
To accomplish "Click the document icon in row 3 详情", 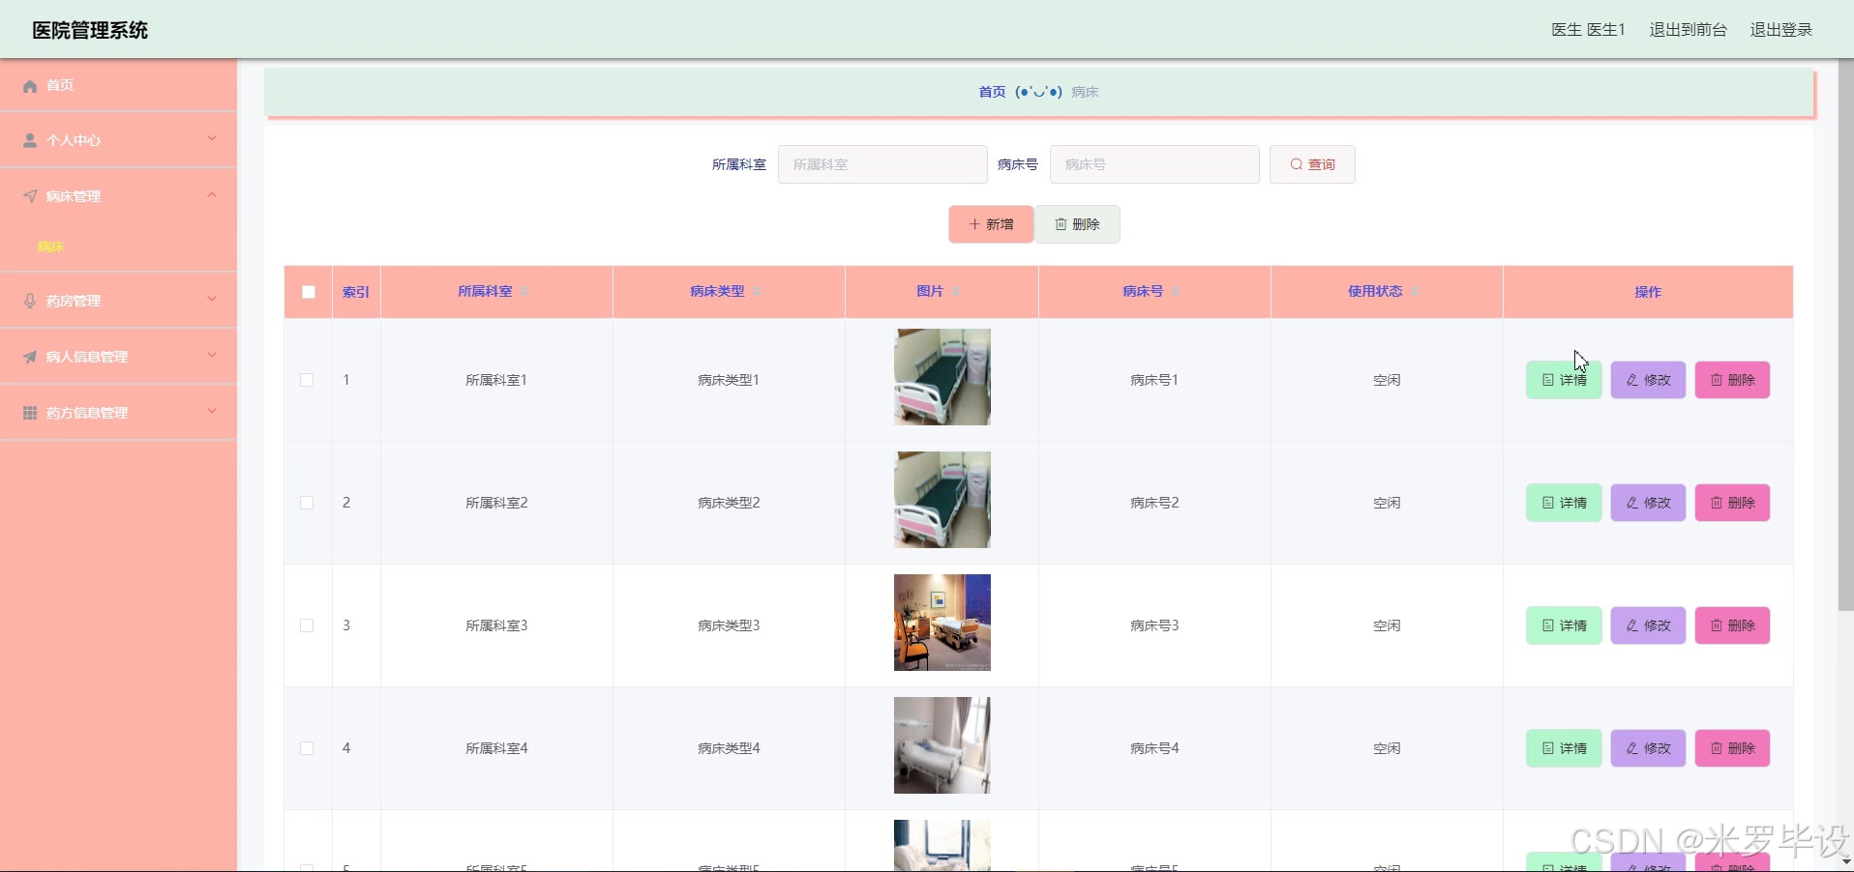I will click(1548, 625).
